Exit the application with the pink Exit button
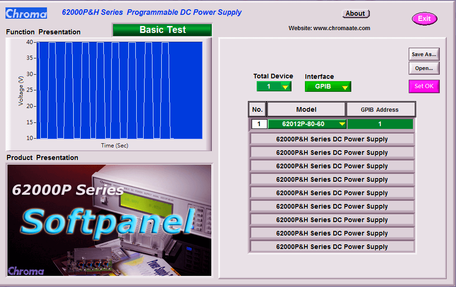The height and width of the screenshot is (287, 456). pos(424,19)
